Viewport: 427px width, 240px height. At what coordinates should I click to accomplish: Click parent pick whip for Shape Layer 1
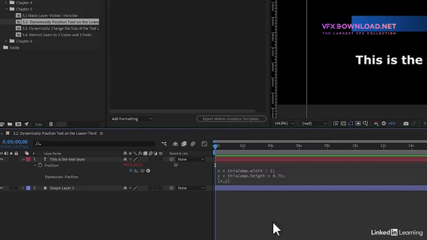[171, 188]
